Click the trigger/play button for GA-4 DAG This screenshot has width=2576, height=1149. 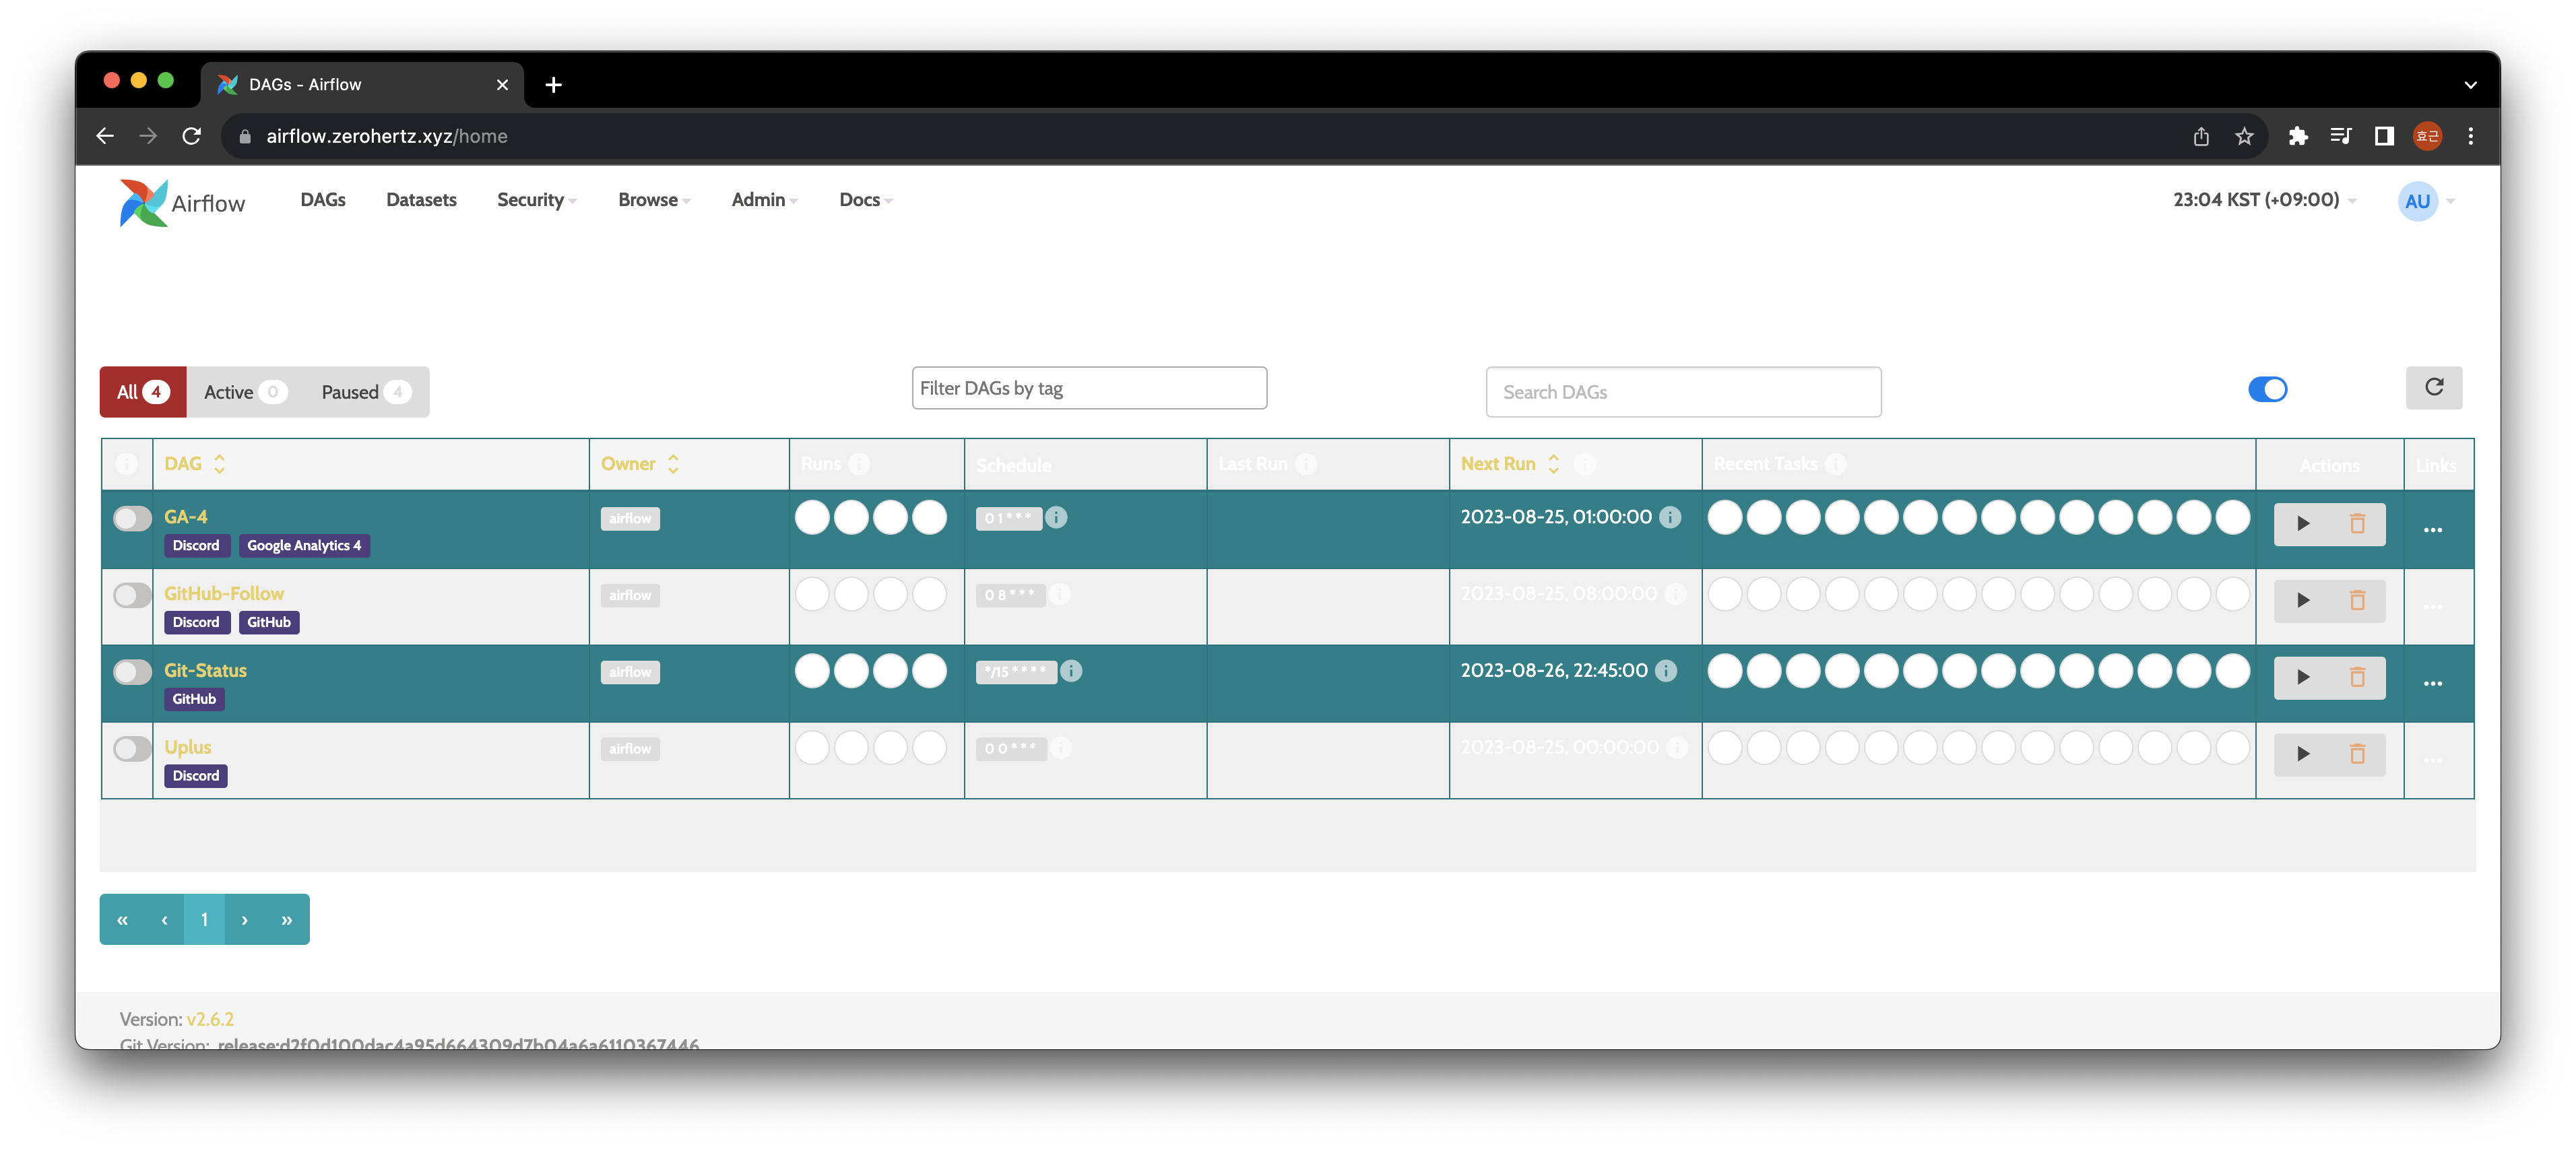click(x=2303, y=523)
